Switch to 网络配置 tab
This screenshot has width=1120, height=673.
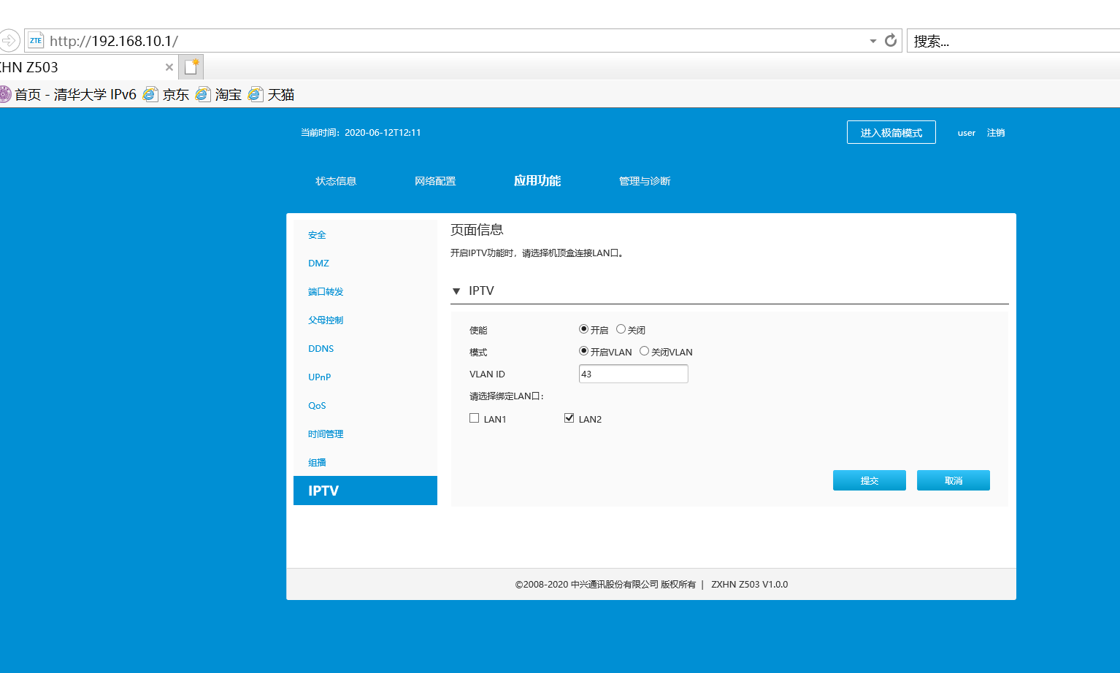435,181
